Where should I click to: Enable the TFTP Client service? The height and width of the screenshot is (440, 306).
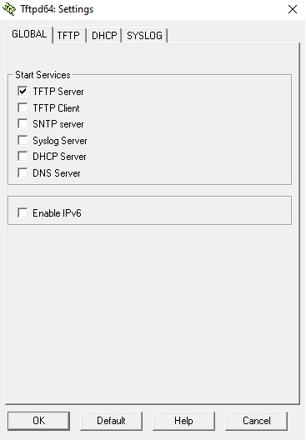point(23,107)
